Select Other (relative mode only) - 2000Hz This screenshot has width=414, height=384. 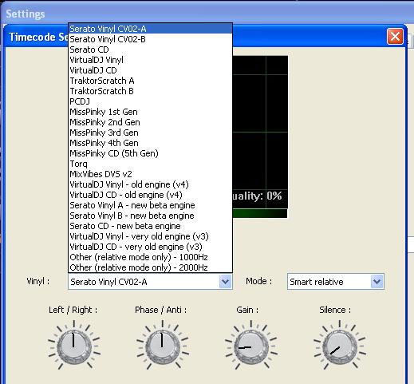(150, 267)
